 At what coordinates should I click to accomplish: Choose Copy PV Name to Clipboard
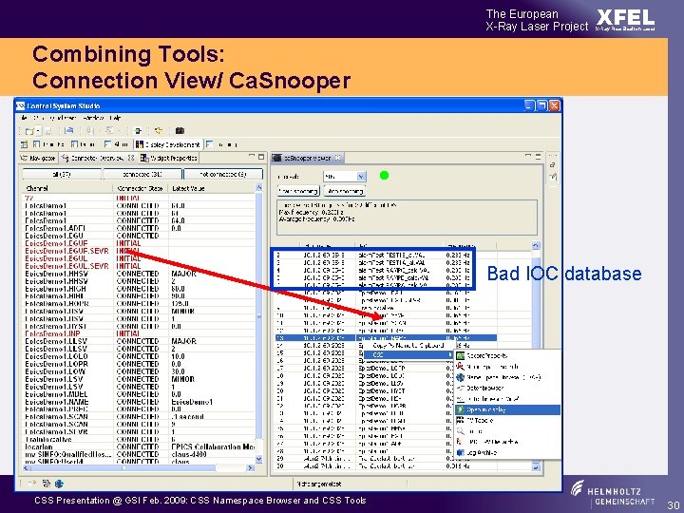pos(408,346)
